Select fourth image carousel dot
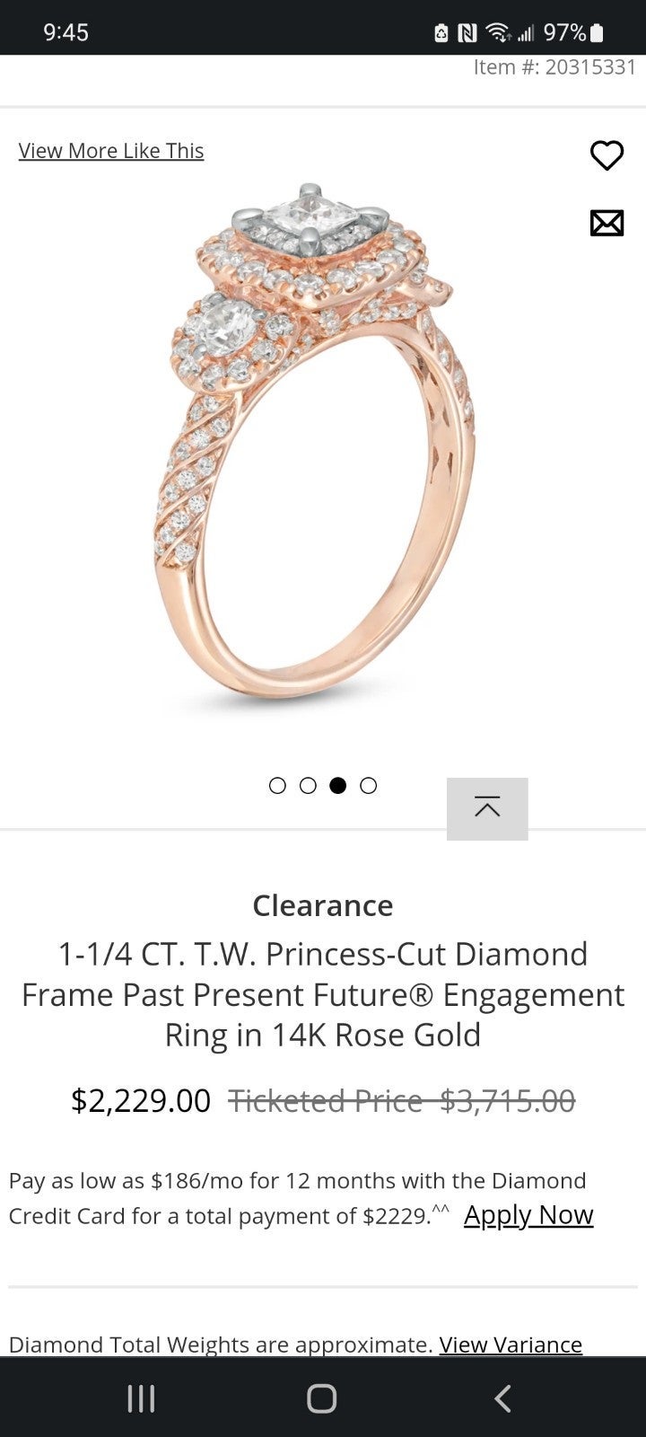Image resolution: width=646 pixels, height=1437 pixels. point(369,786)
